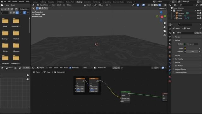202x114 pixels.
Task: Open the Object Mode dropdown in viewport
Action: click(x=44, y=5)
